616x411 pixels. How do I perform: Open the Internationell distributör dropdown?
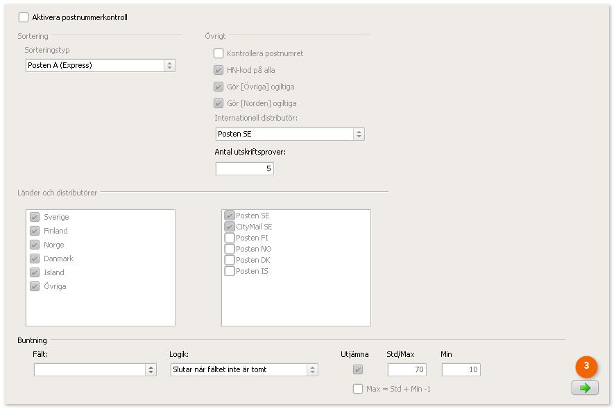click(x=290, y=134)
